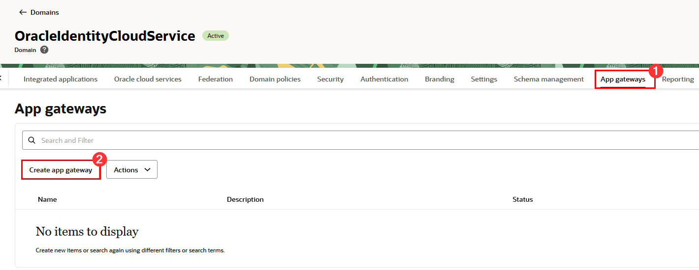Screen dimensions: 699x270
Task: Click the No items to display message
Action: 87,231
